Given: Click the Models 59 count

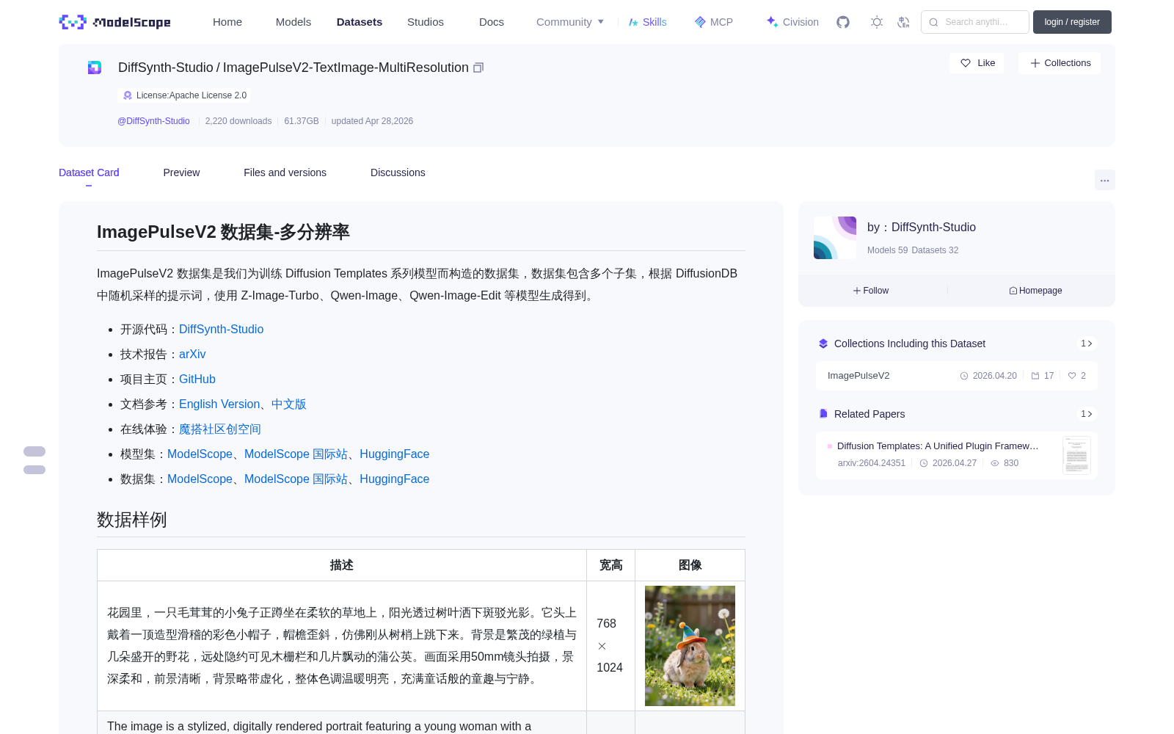Looking at the screenshot, I should (x=887, y=250).
